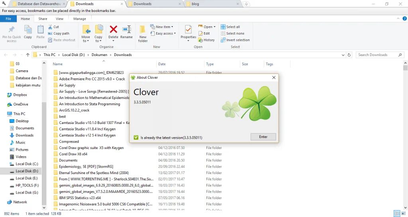Expand the Properties dropdown arrow
Image resolution: width=408 pixels, height=217 pixels.
point(188,41)
